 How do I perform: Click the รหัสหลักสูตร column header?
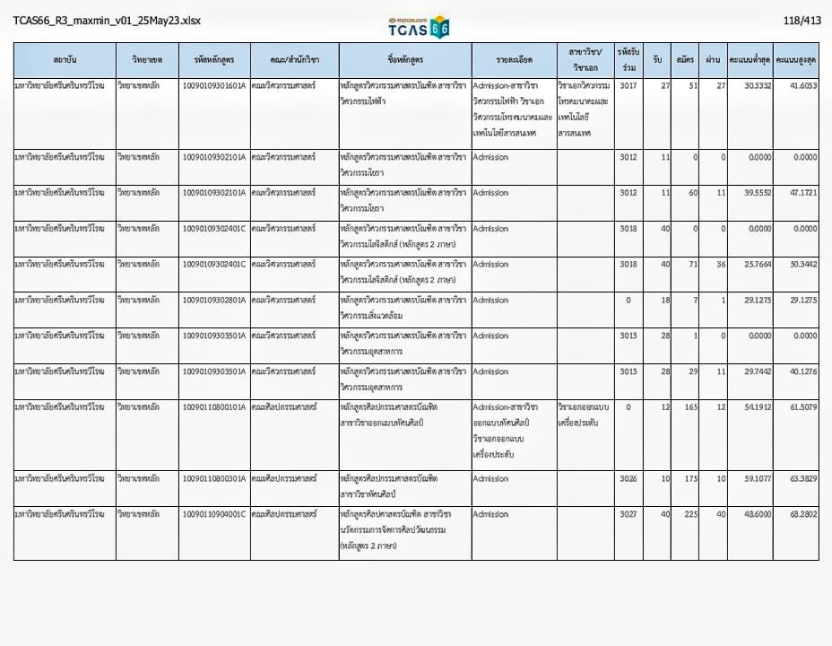point(213,59)
